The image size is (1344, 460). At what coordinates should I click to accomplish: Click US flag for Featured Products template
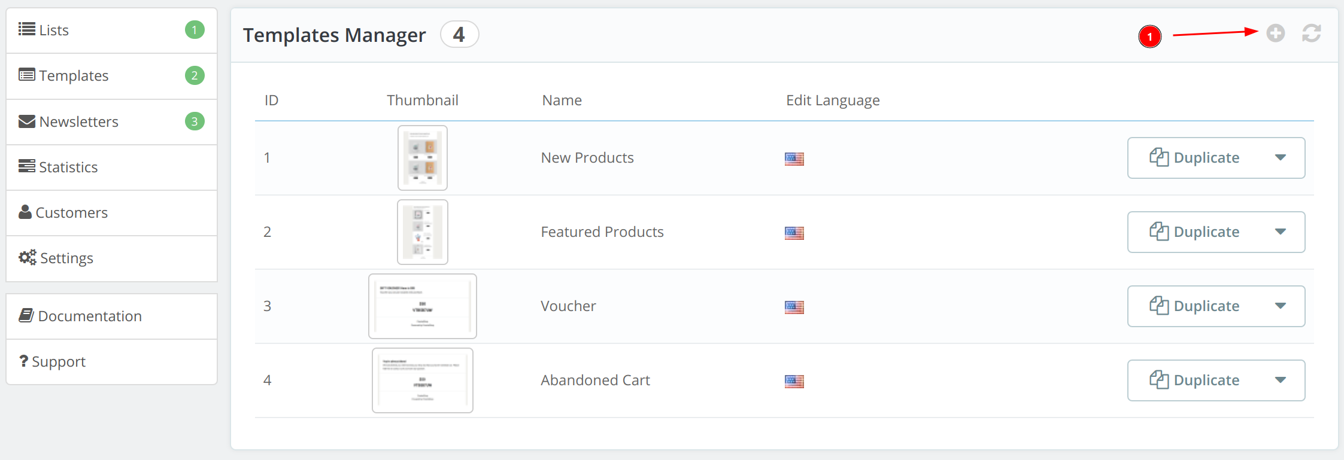pos(794,233)
